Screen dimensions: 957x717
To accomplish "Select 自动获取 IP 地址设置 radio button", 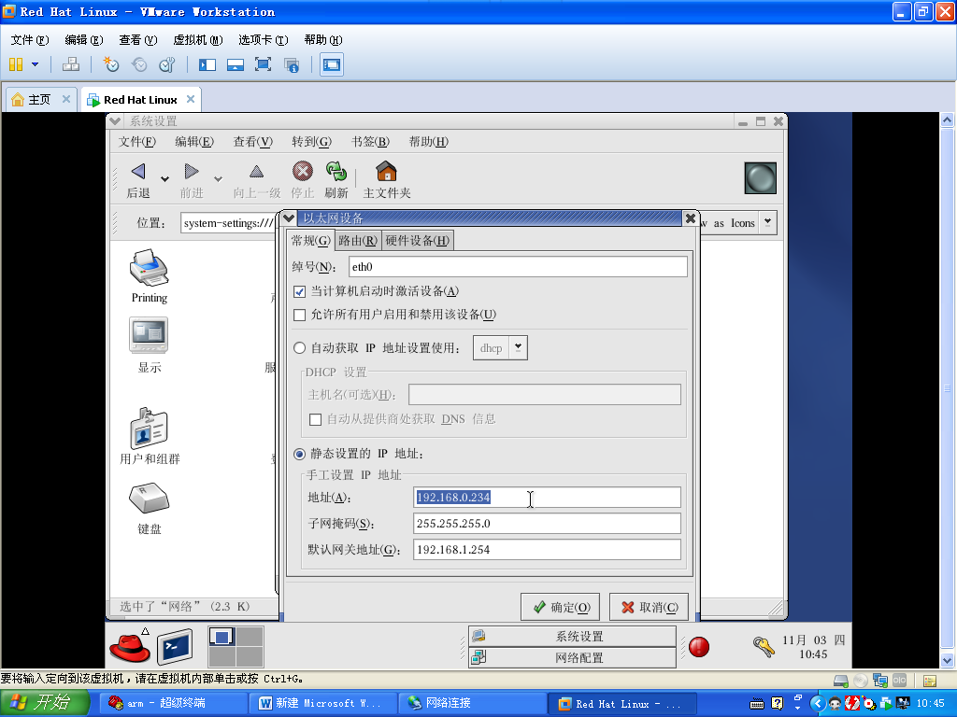I will tap(299, 348).
